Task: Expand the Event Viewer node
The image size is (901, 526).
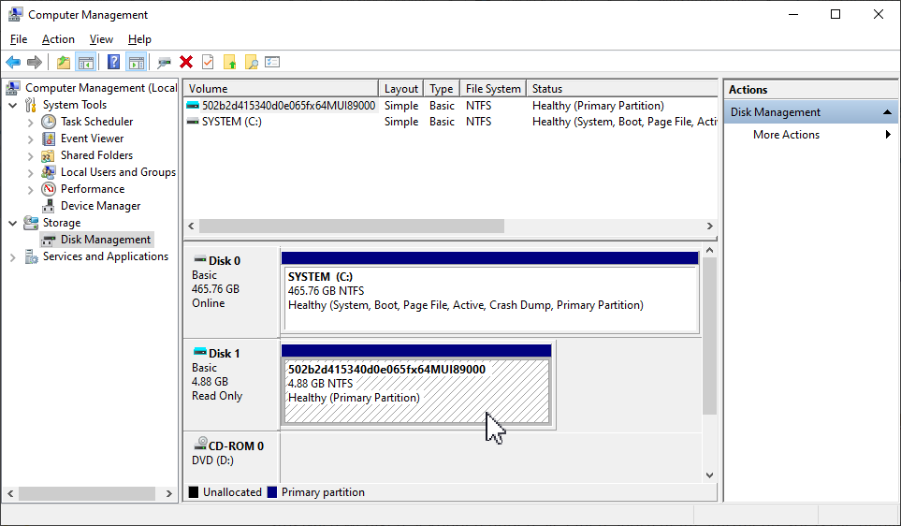Action: 31,139
